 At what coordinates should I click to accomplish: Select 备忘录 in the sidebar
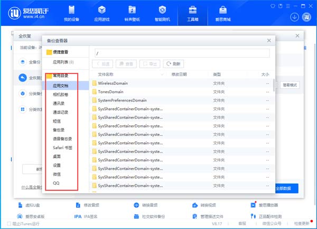point(59,130)
